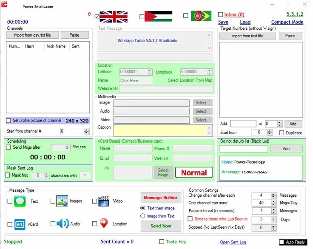
Task: Select Image then Text radio option
Action: coord(142,216)
